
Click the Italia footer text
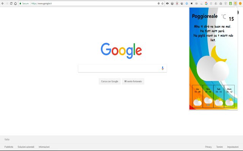click(x=7, y=139)
